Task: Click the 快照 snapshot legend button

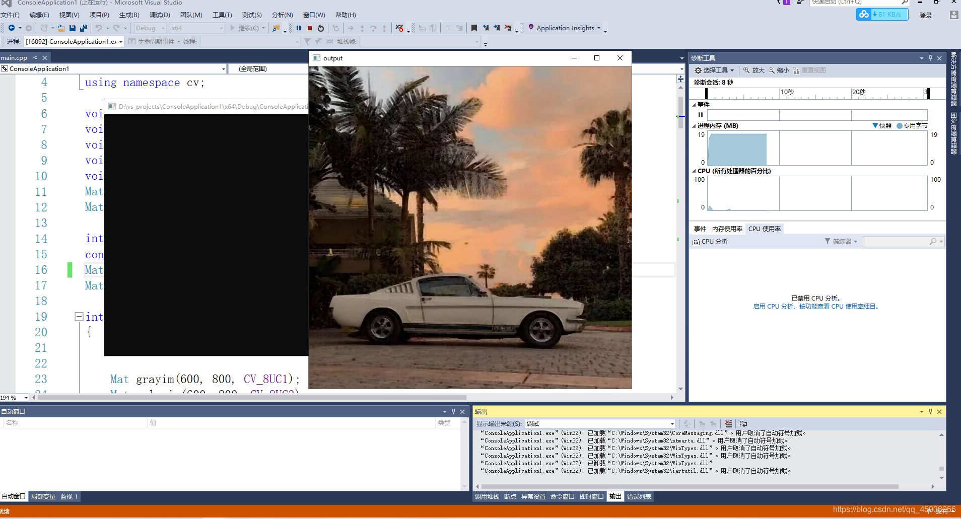Action: point(882,126)
